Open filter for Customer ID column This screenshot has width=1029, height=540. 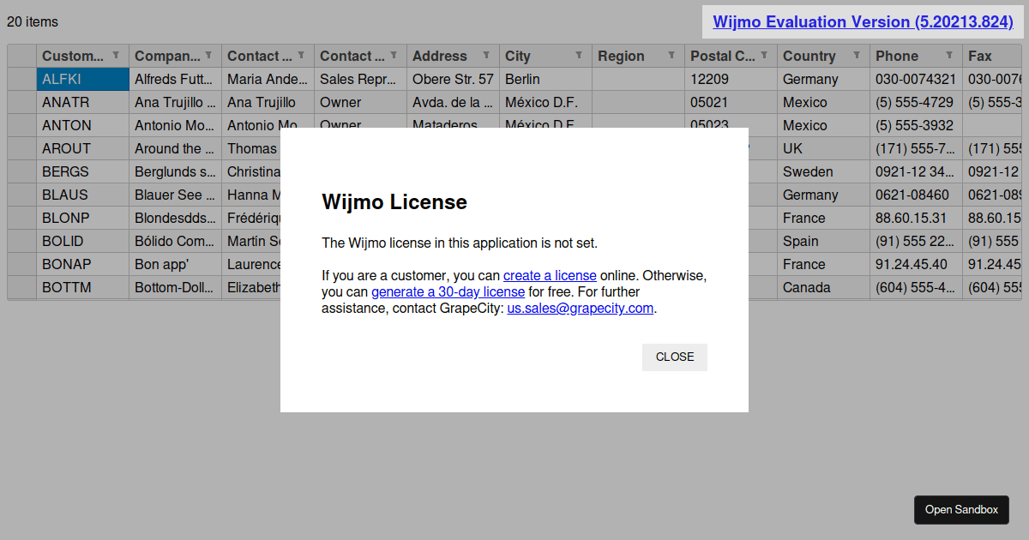[116, 55]
